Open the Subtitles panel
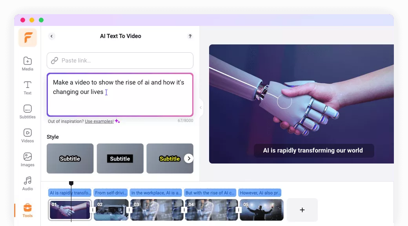The image size is (408, 226). point(27,112)
